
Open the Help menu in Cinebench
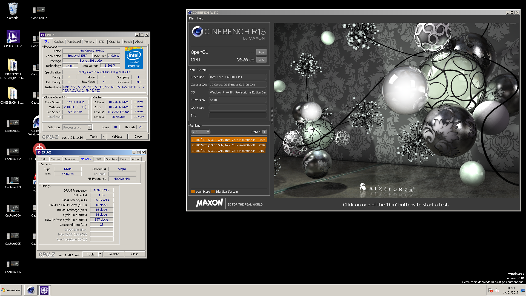coord(200,18)
